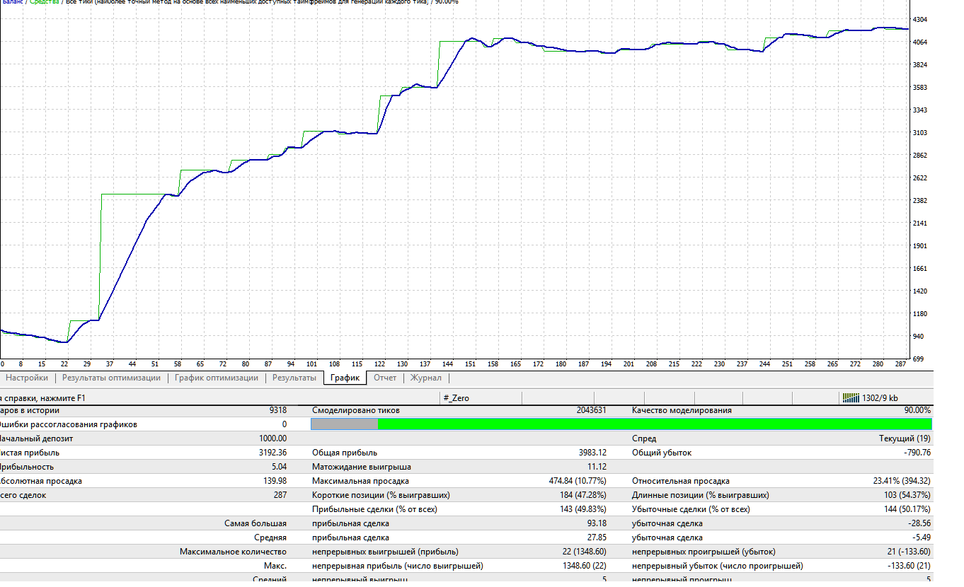
Task: Switch to the Отчет tab
Action: point(385,378)
